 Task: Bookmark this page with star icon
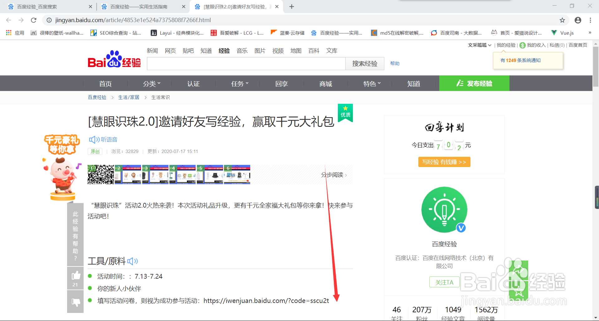click(562, 20)
